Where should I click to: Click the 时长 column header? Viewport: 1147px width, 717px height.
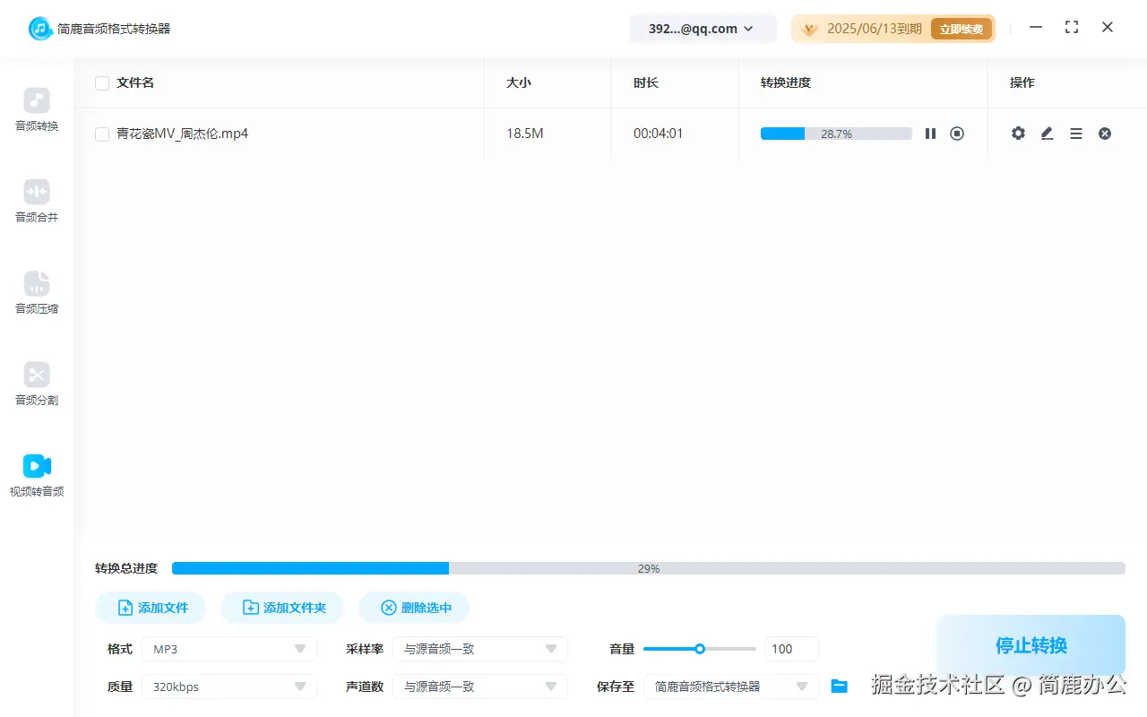[646, 82]
